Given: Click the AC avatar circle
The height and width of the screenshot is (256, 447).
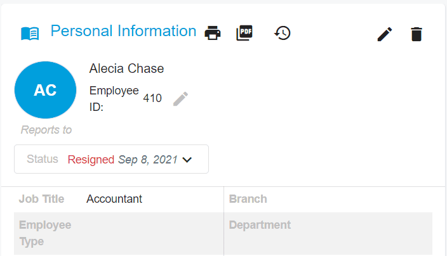Looking at the screenshot, I should coord(45,90).
